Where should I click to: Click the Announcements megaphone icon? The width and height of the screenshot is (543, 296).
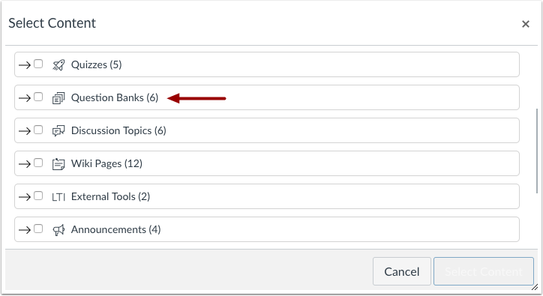[x=58, y=230]
